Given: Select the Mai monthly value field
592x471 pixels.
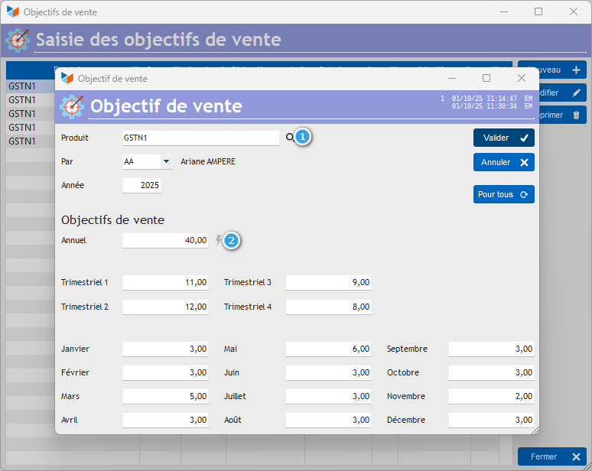Looking at the screenshot, I should [328, 349].
